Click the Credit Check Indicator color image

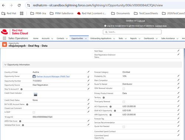point(36,94)
